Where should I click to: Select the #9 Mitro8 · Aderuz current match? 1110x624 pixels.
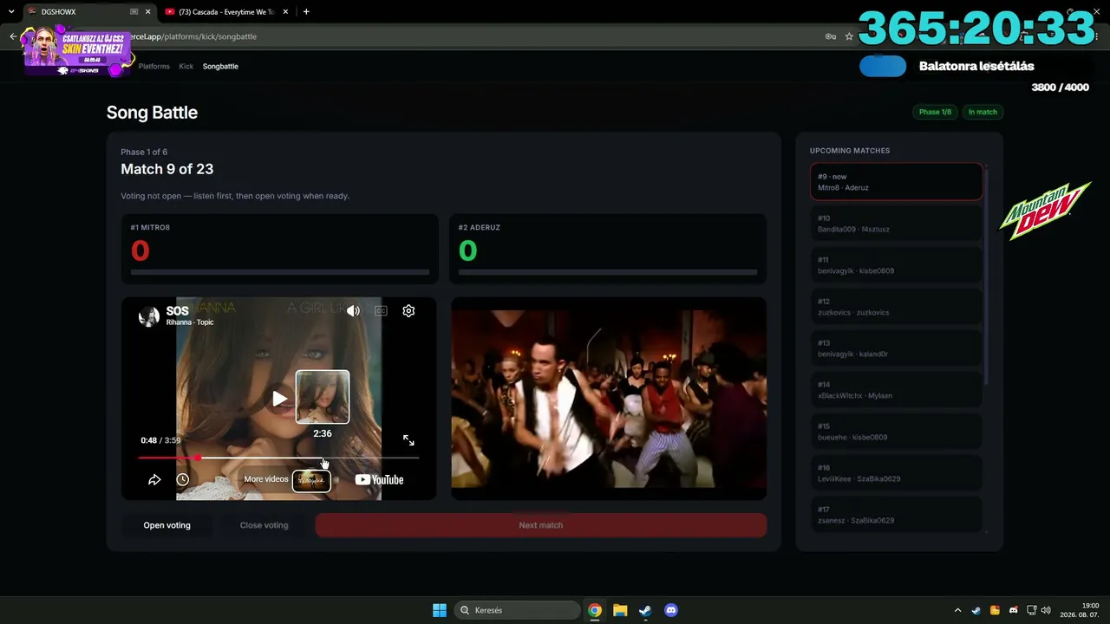pyautogui.click(x=897, y=182)
